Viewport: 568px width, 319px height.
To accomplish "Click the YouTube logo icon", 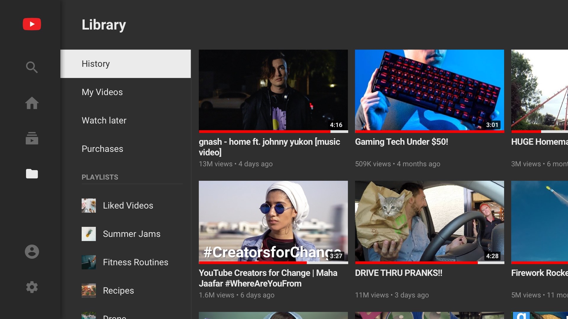I will pos(32,24).
